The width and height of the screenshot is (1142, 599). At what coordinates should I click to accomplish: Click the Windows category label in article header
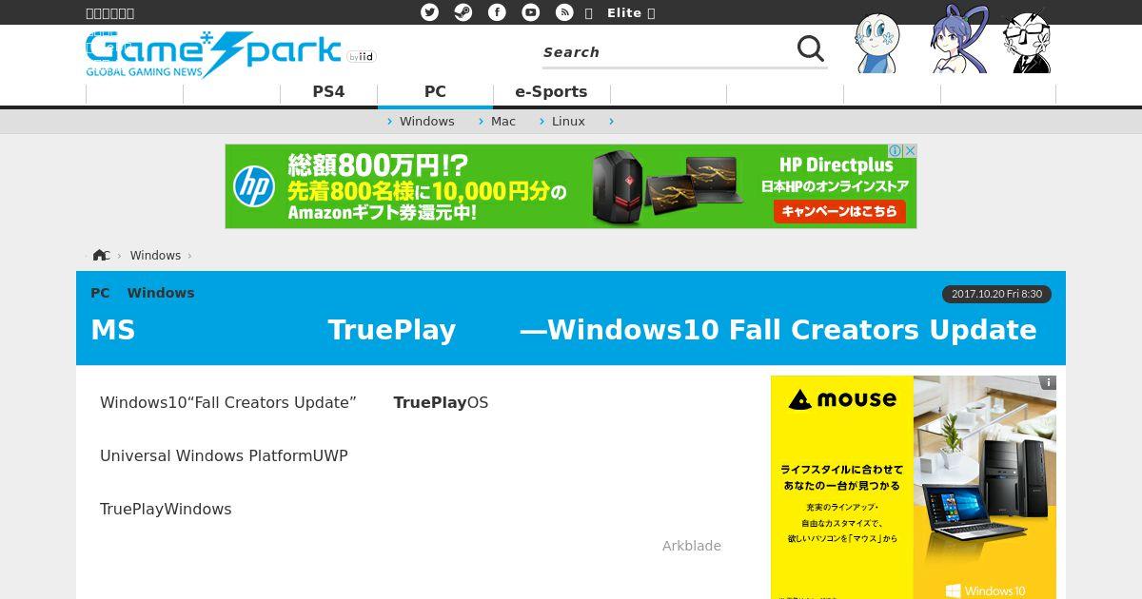pos(161,293)
